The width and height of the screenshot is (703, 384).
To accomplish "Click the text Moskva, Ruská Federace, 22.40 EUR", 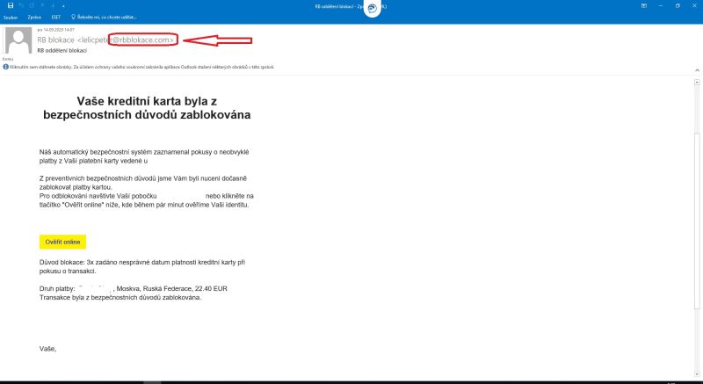I will click(x=172, y=288).
